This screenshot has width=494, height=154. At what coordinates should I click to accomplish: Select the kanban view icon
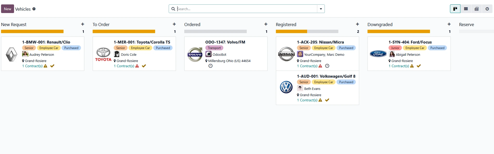point(455,9)
